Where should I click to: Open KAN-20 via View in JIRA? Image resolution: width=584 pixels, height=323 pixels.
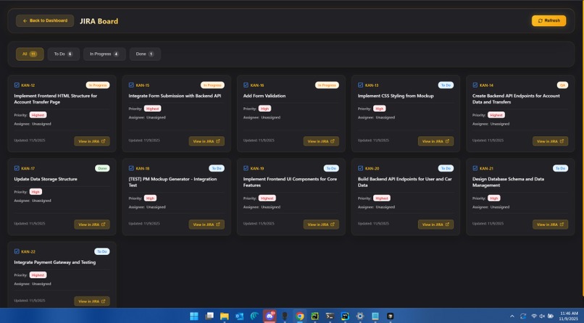[435, 225]
